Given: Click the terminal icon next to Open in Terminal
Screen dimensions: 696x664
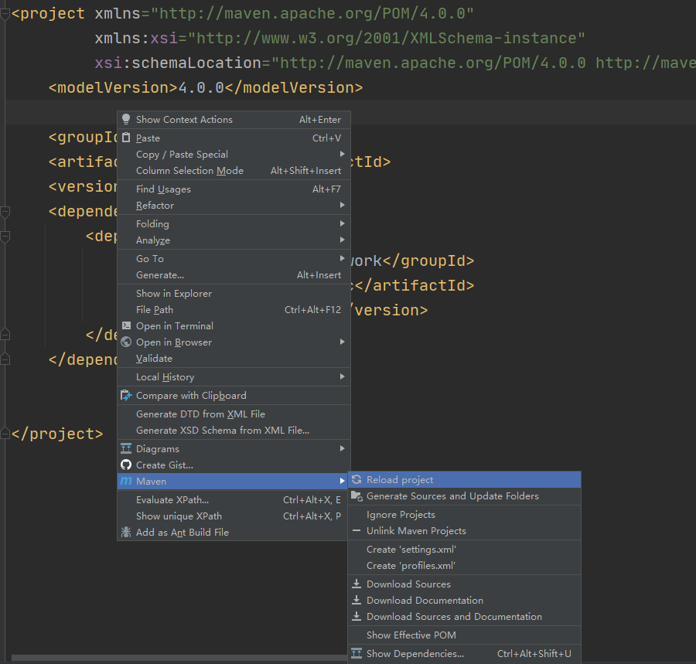Looking at the screenshot, I should point(126,325).
